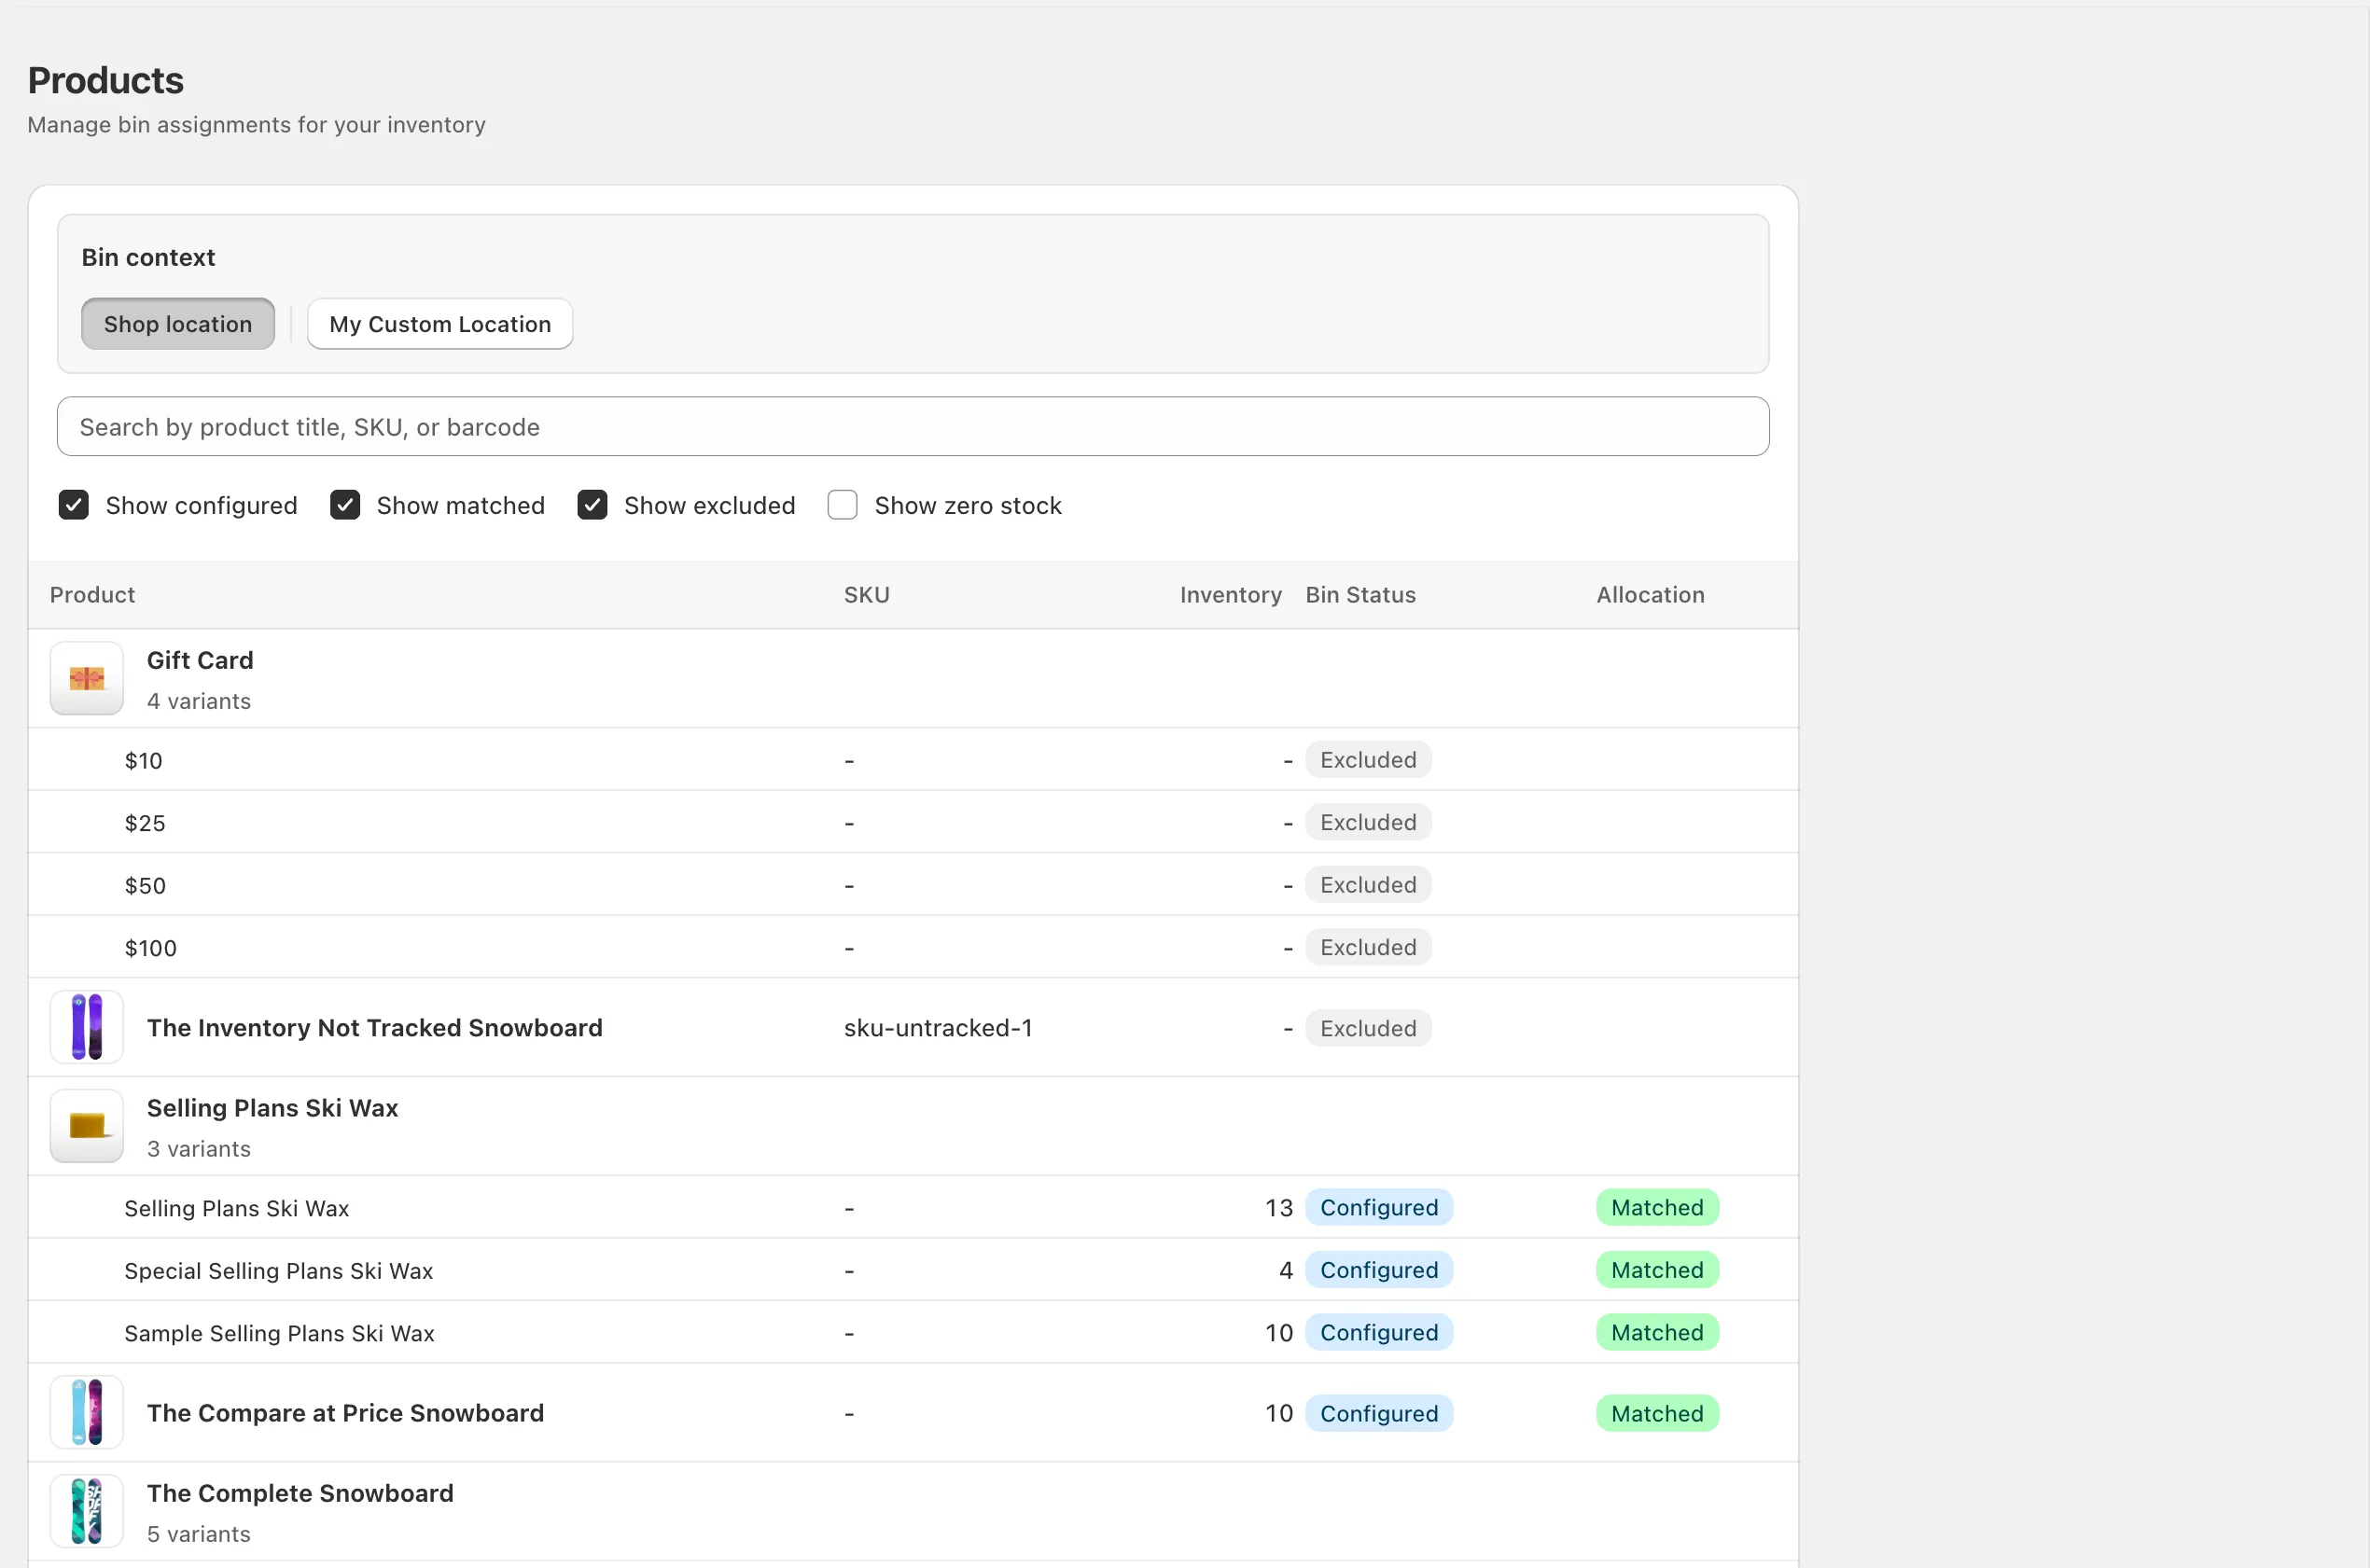Uncheck the Show configured filter
This screenshot has width=2370, height=1568.
73,505
